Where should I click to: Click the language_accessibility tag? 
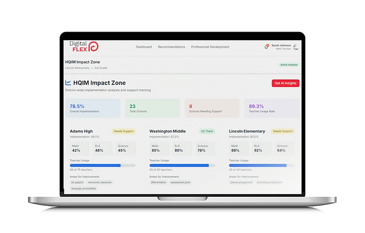[83, 188]
